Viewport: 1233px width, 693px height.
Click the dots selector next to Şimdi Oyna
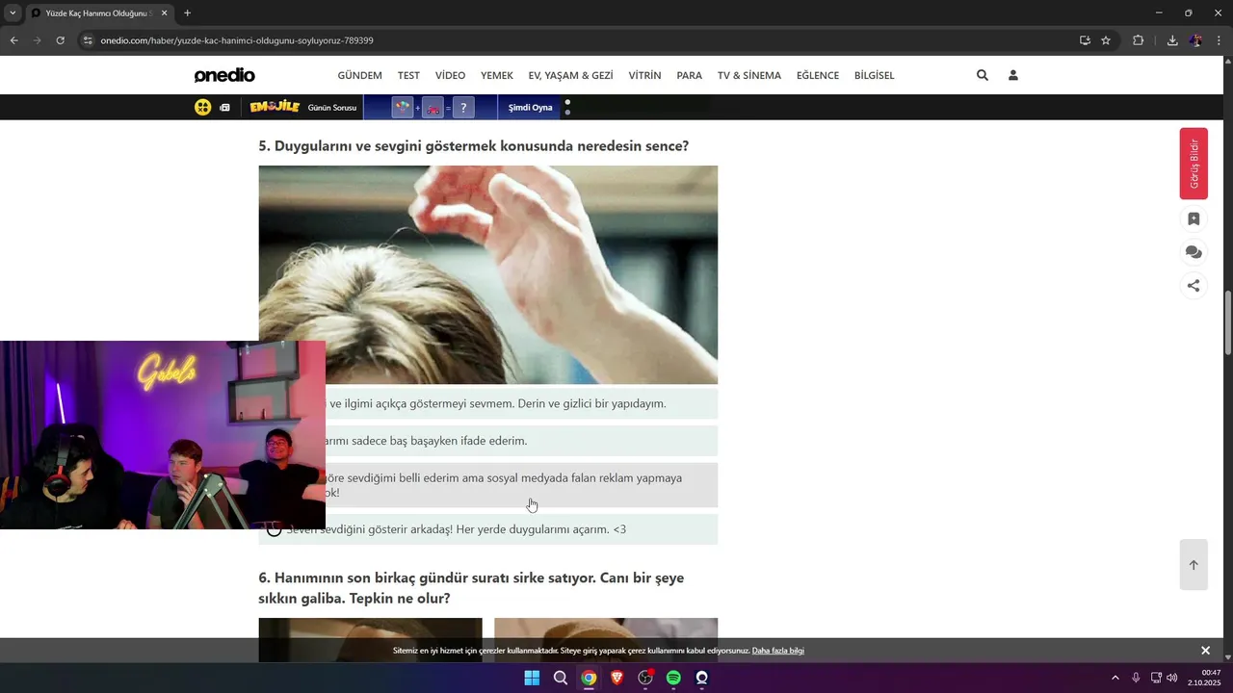[x=567, y=107]
